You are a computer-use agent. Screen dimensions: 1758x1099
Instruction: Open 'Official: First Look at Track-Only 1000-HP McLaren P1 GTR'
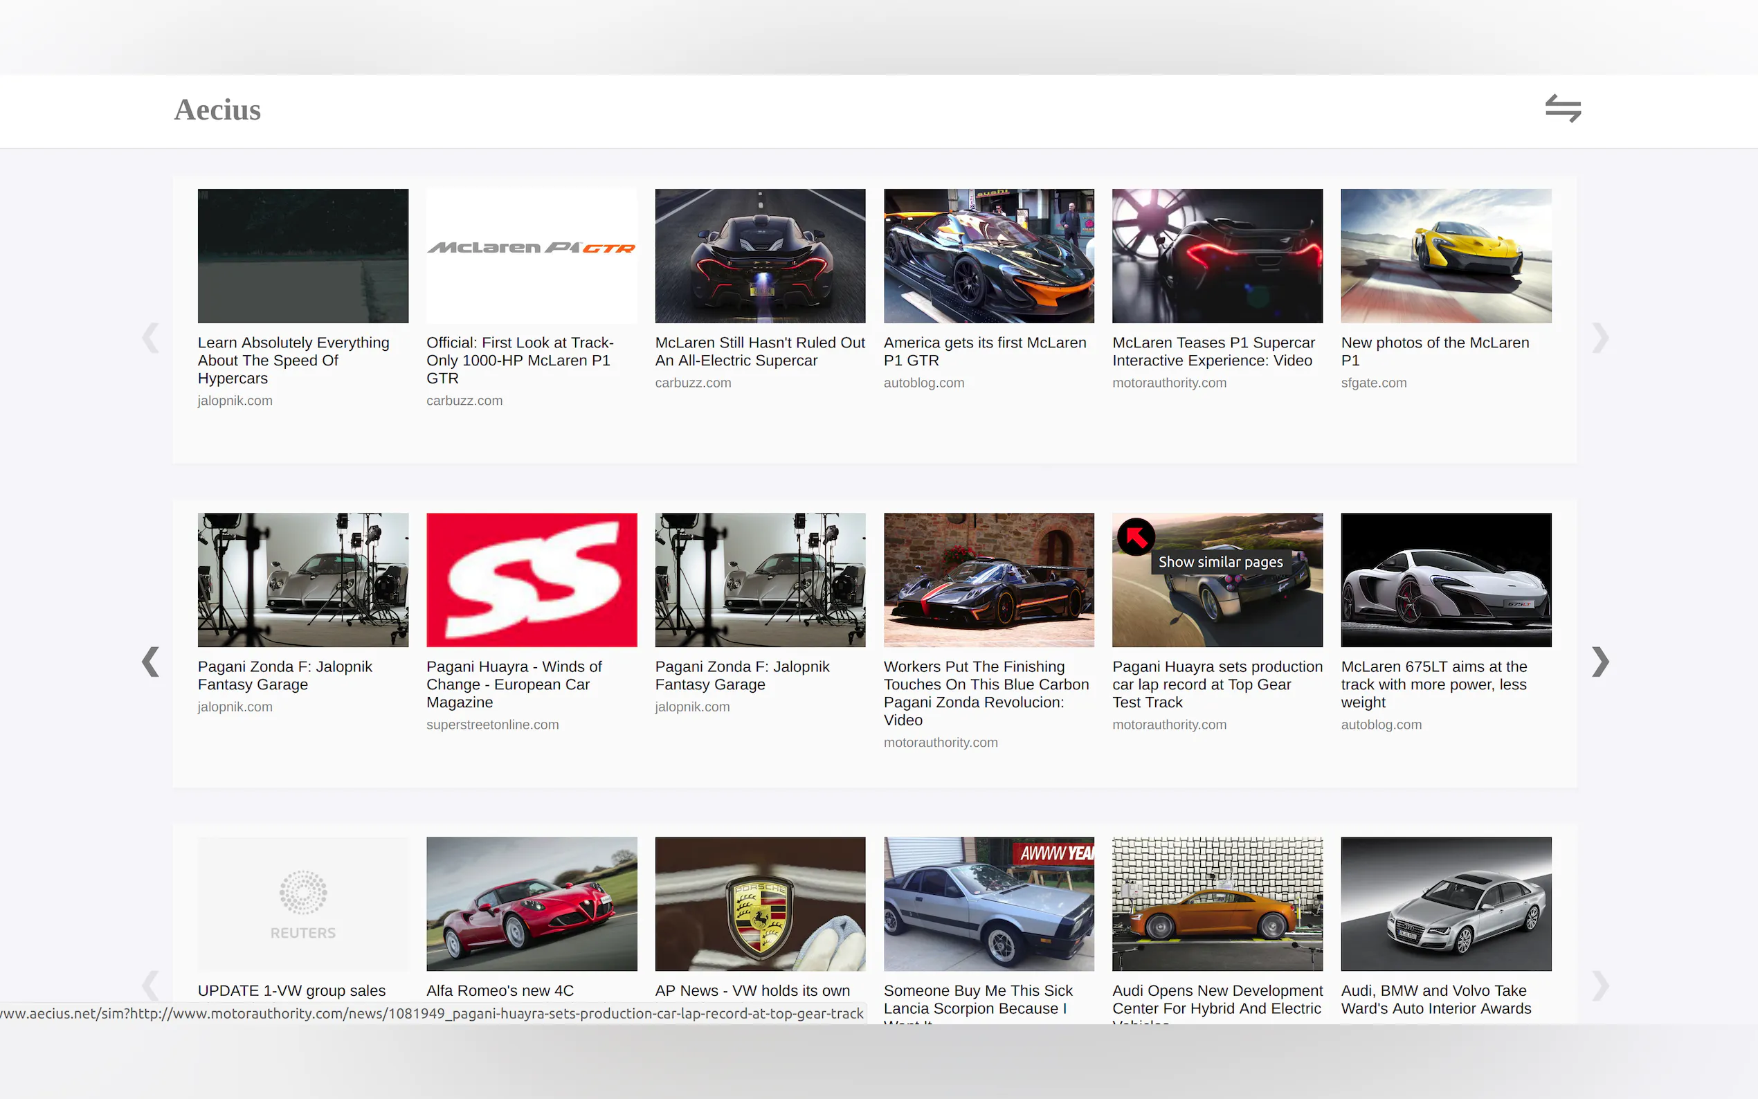pyautogui.click(x=520, y=361)
